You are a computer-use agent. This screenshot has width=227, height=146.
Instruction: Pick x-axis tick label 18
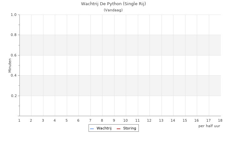(x=220, y=121)
